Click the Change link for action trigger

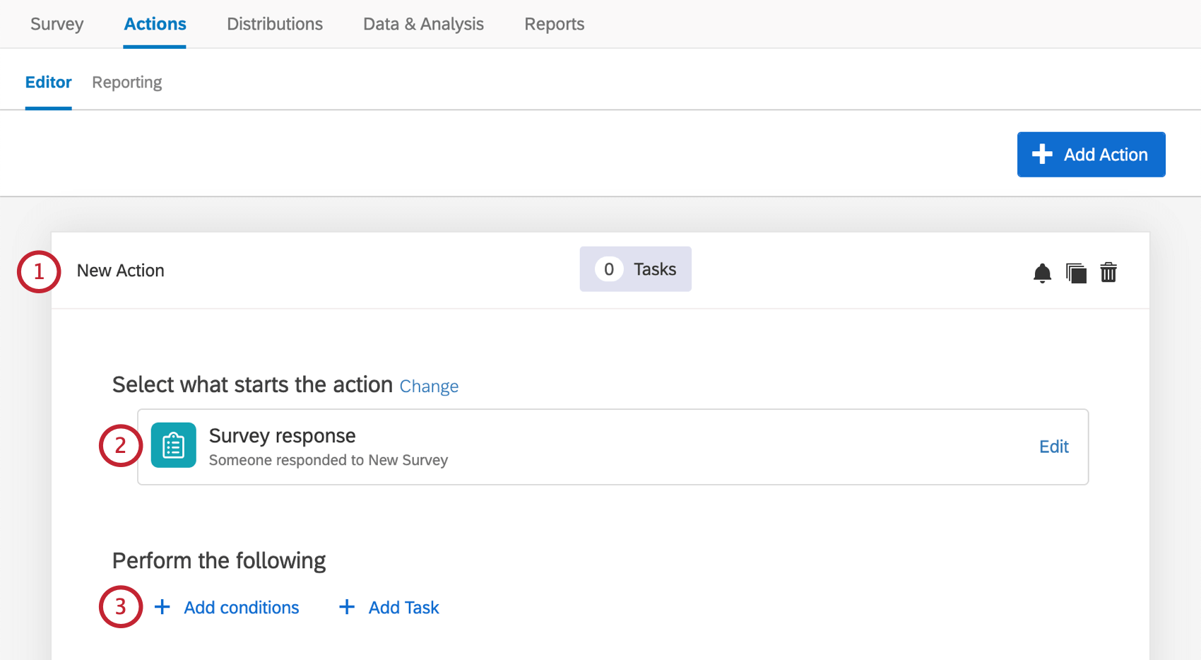point(429,387)
